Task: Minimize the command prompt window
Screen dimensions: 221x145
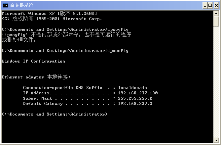Action: pyautogui.click(x=204, y=5)
